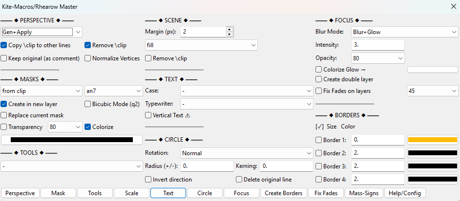
Task: Click the Focus button
Action: (241, 193)
